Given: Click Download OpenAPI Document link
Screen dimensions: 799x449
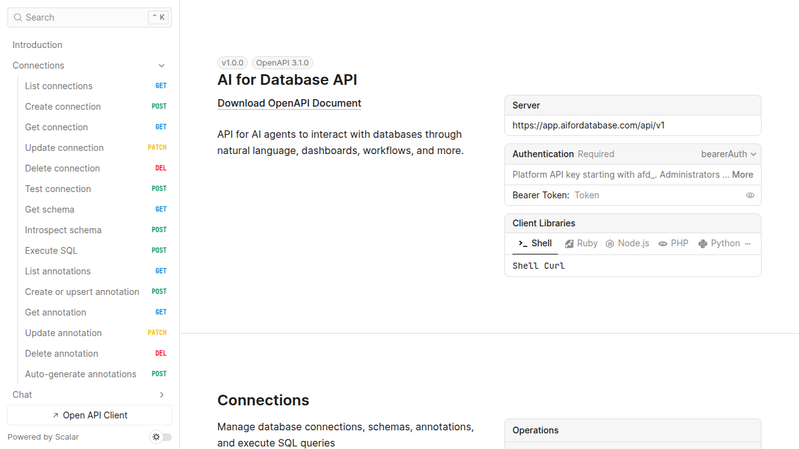Looking at the screenshot, I should 289,104.
